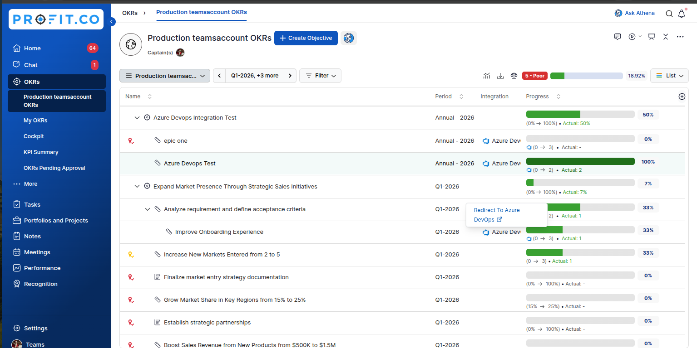Open OKRs in the sidebar
Screen dimensions: 697x348
[x=57, y=82]
